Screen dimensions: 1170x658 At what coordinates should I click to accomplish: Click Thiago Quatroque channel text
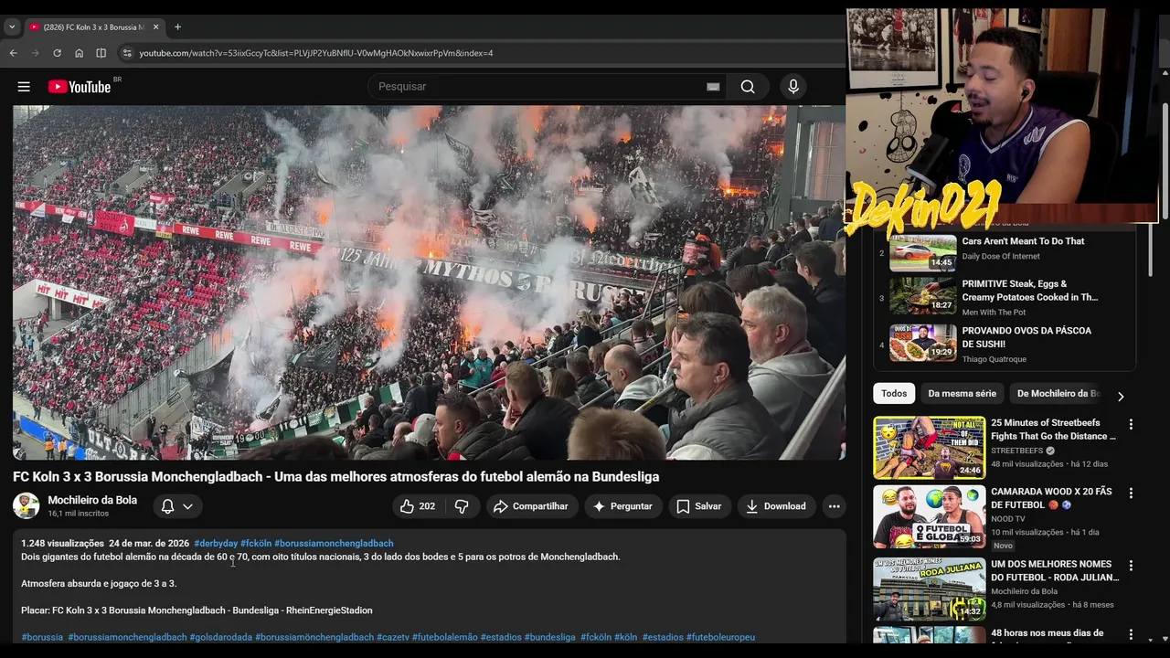coord(994,359)
